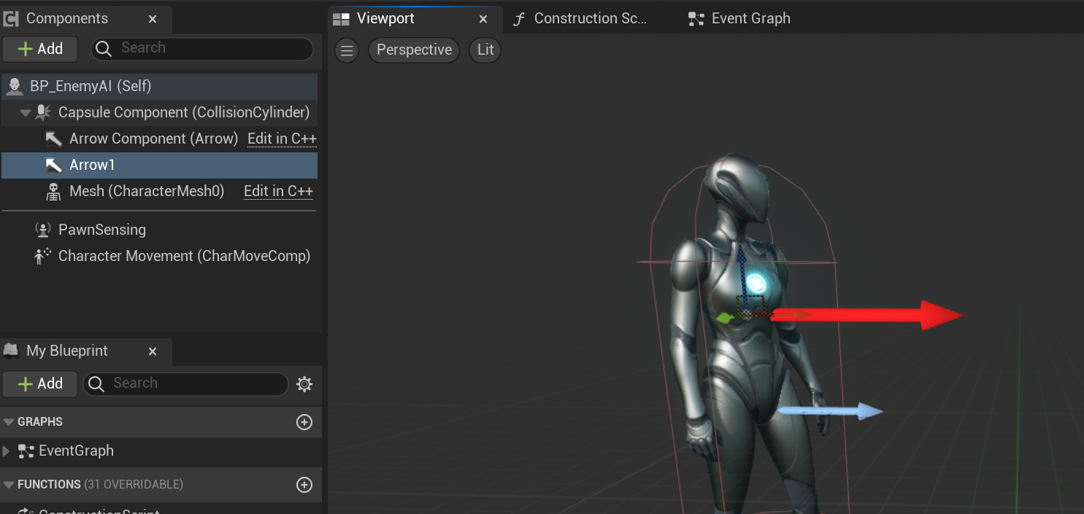Expand the EventGraph entry

tap(7, 451)
